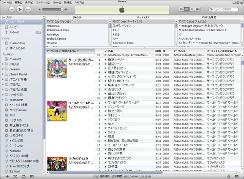Viewport: 244px width, 179px height.
Task: Uncheck the 藤沢ルーザー track checkbox
Action: click(106, 60)
